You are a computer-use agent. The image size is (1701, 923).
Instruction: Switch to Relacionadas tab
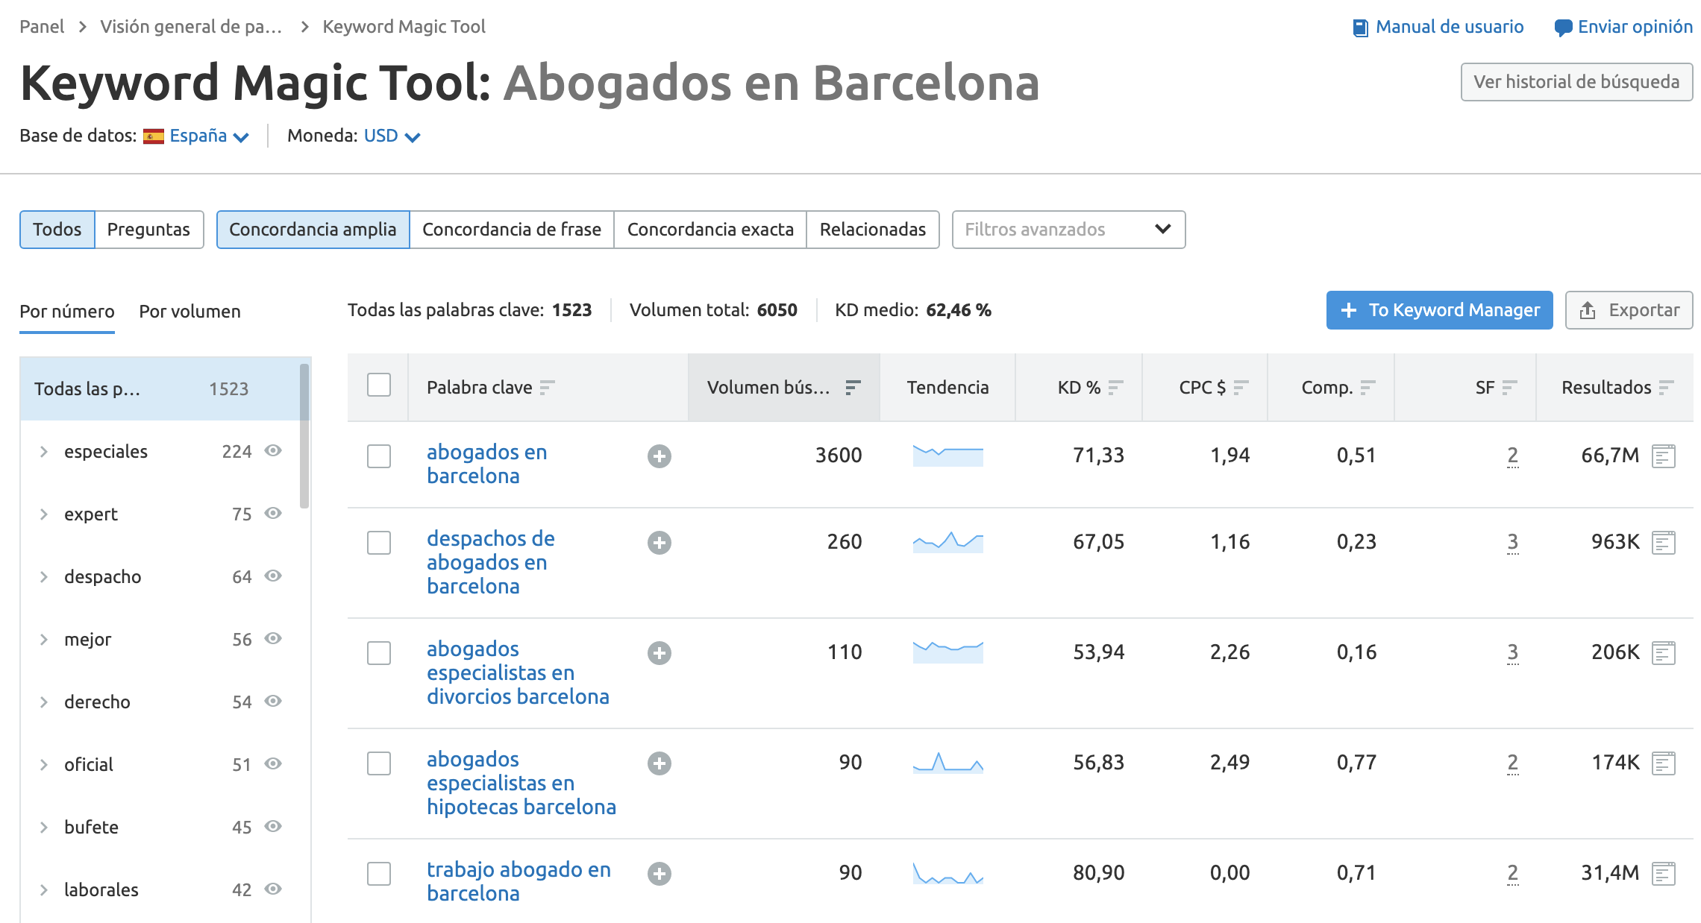tap(873, 230)
